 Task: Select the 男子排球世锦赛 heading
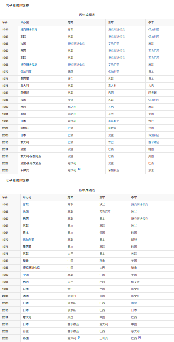pos(17,6)
